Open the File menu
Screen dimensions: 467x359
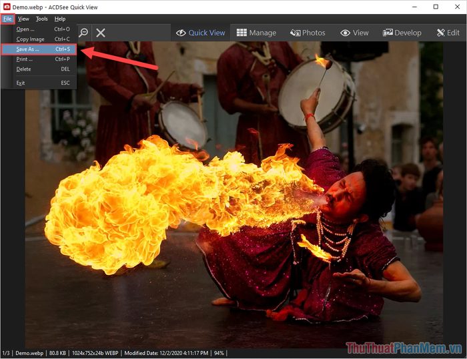point(7,19)
